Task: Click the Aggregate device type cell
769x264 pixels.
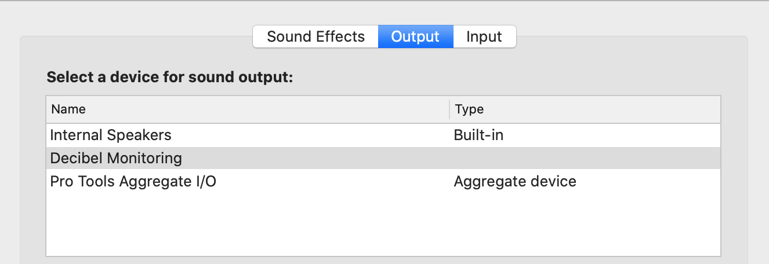Action: coord(515,182)
